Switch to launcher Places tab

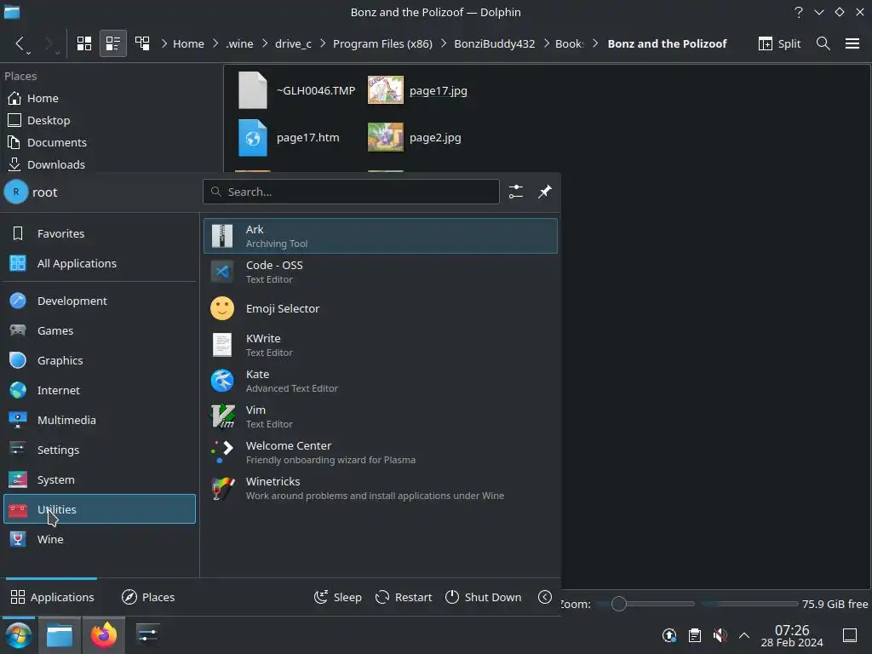tap(148, 597)
